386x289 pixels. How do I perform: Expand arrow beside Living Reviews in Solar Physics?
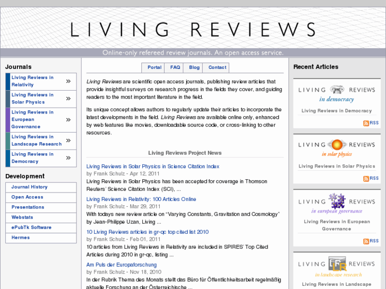(x=68, y=99)
